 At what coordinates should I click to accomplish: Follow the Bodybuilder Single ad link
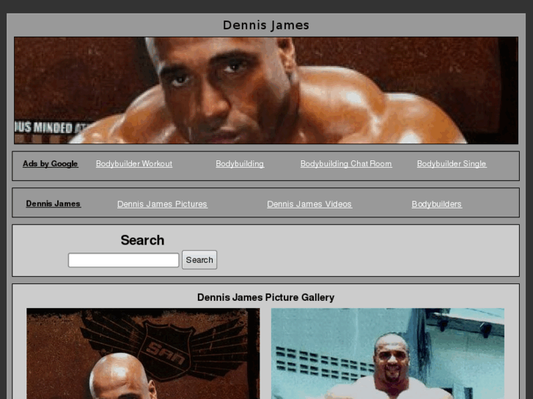(452, 164)
